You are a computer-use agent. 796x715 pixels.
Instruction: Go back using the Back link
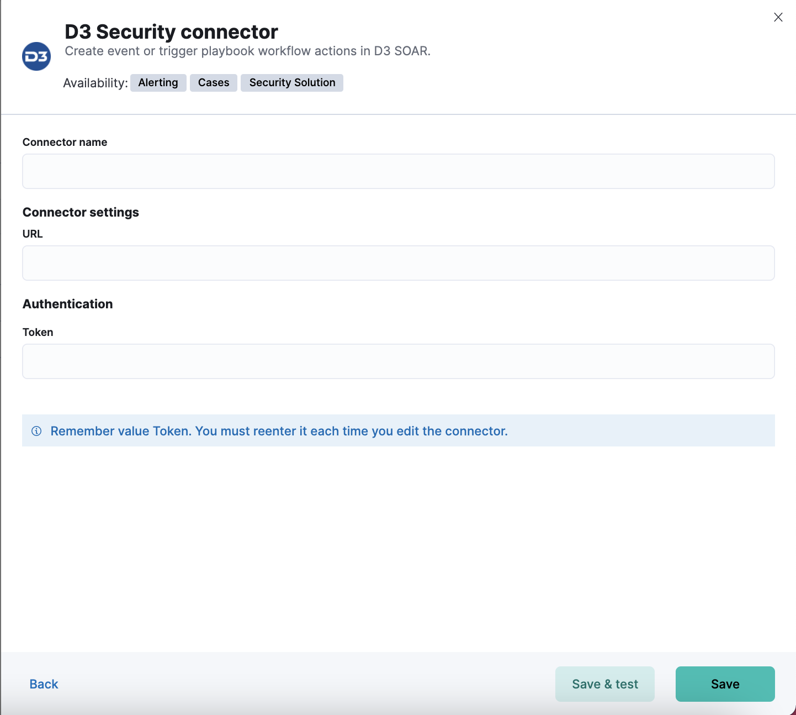coord(44,684)
